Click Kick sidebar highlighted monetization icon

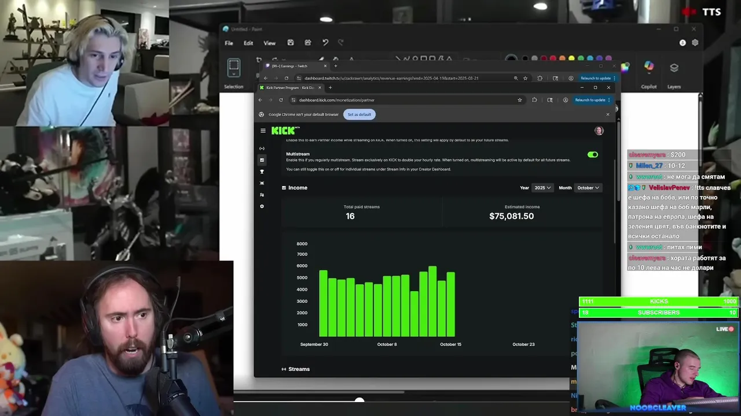tap(262, 160)
